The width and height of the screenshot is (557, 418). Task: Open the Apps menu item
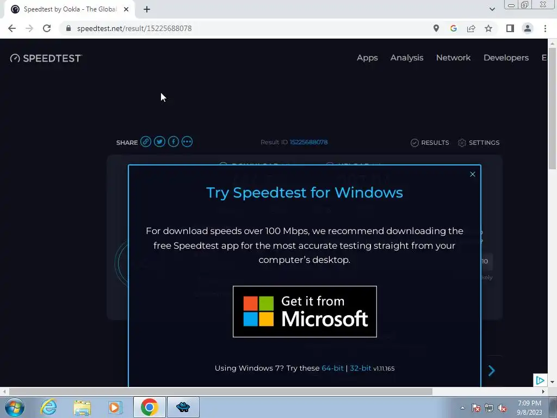pos(367,58)
